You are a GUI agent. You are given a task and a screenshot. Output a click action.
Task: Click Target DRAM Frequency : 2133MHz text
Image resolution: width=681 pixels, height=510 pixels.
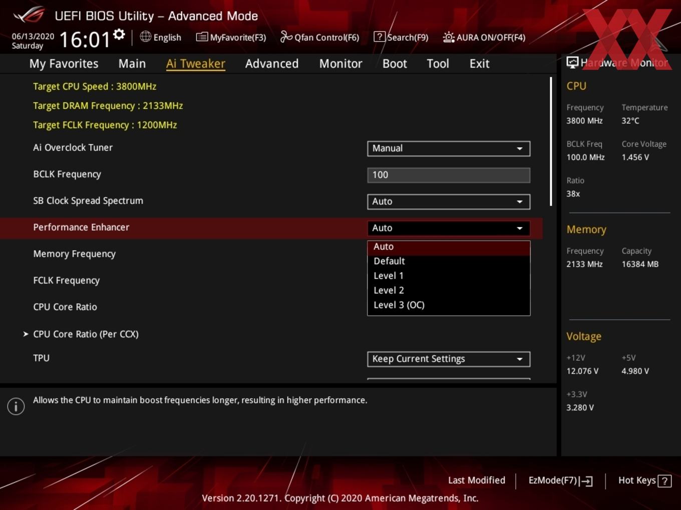pos(108,106)
